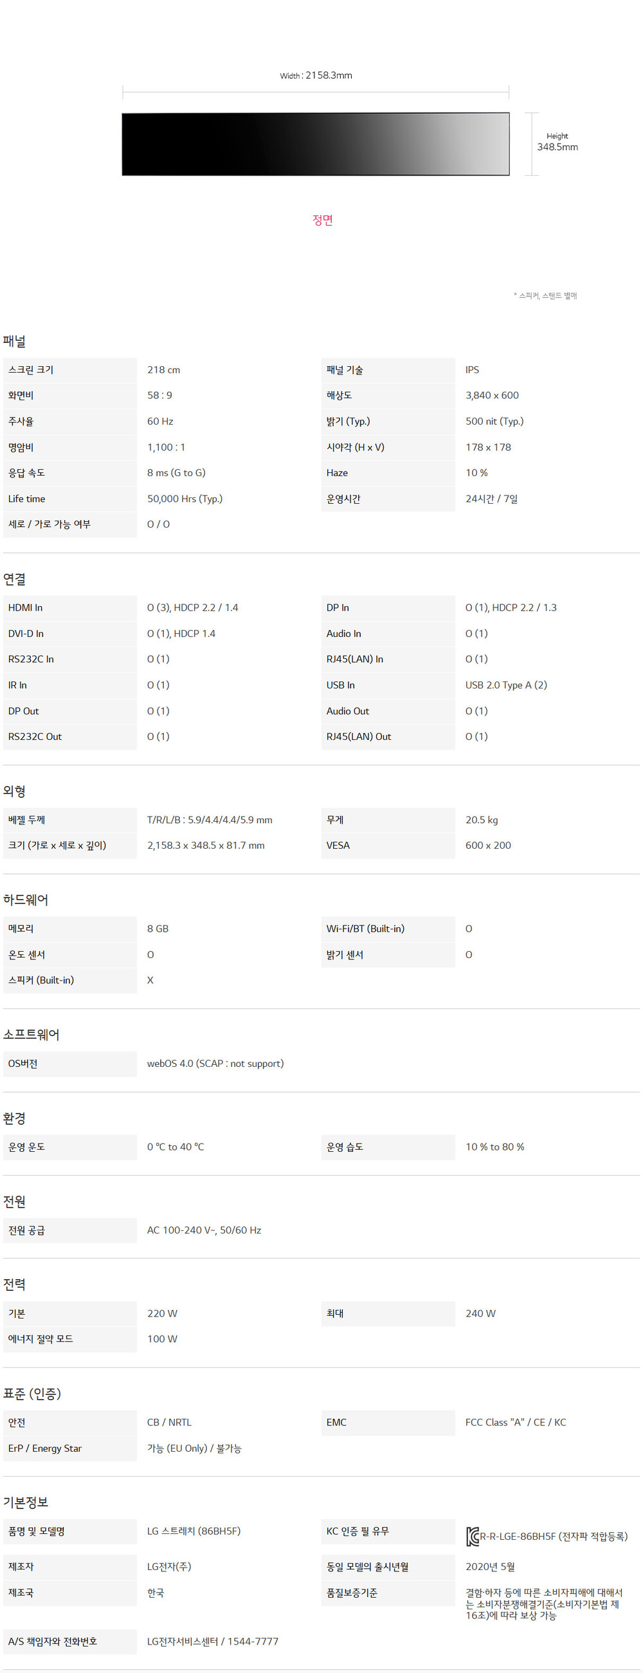Click the Height 348.5mm dimension label
The height and width of the screenshot is (1673, 643).
557,142
